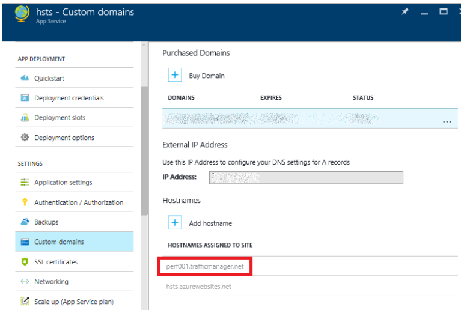Select the hsts.azurewebsites.net hostname

(x=198, y=287)
